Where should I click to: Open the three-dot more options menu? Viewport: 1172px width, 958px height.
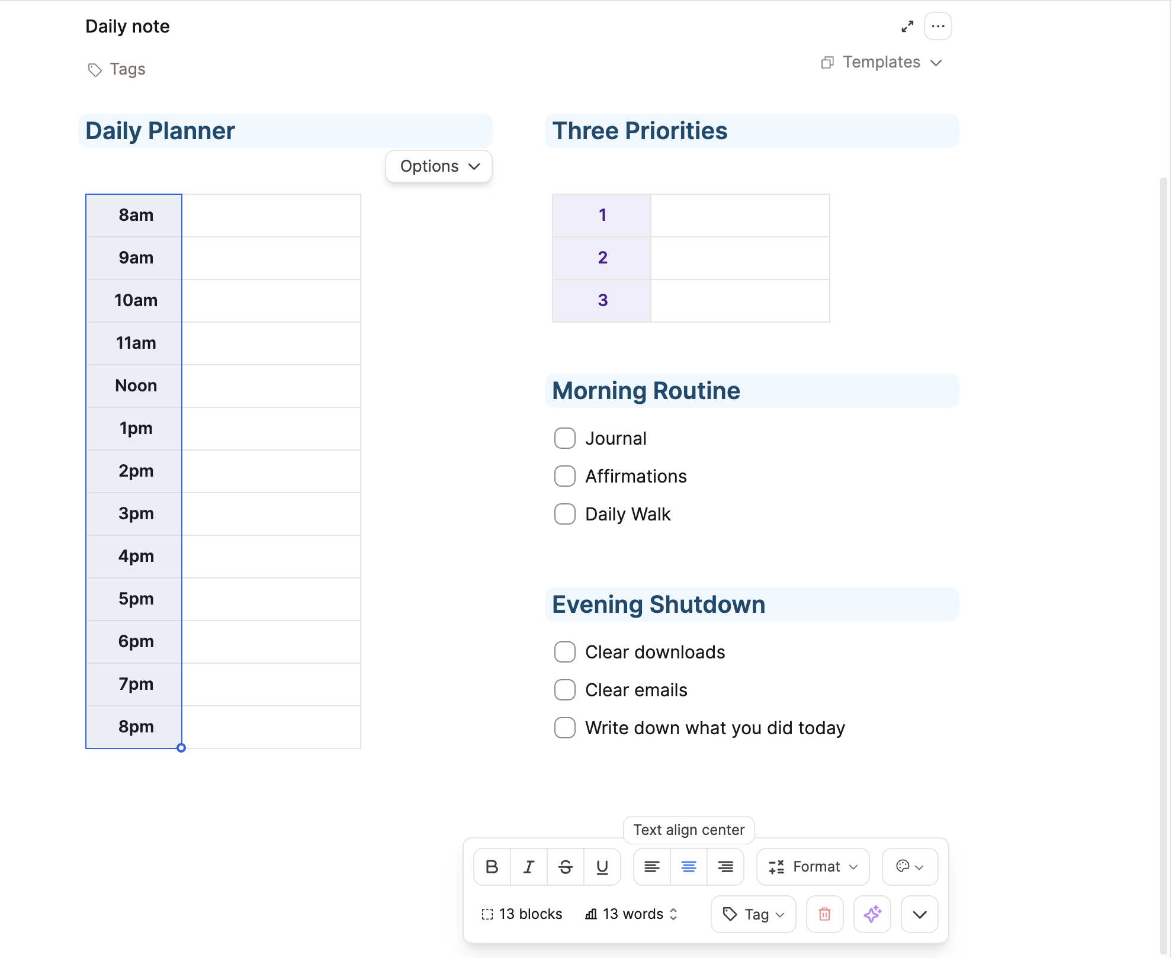(x=938, y=27)
